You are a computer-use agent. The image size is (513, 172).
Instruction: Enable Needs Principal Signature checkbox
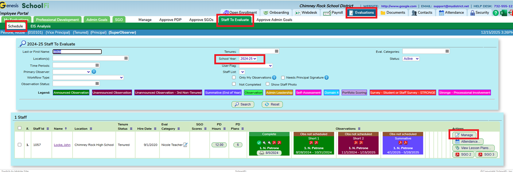(283, 77)
